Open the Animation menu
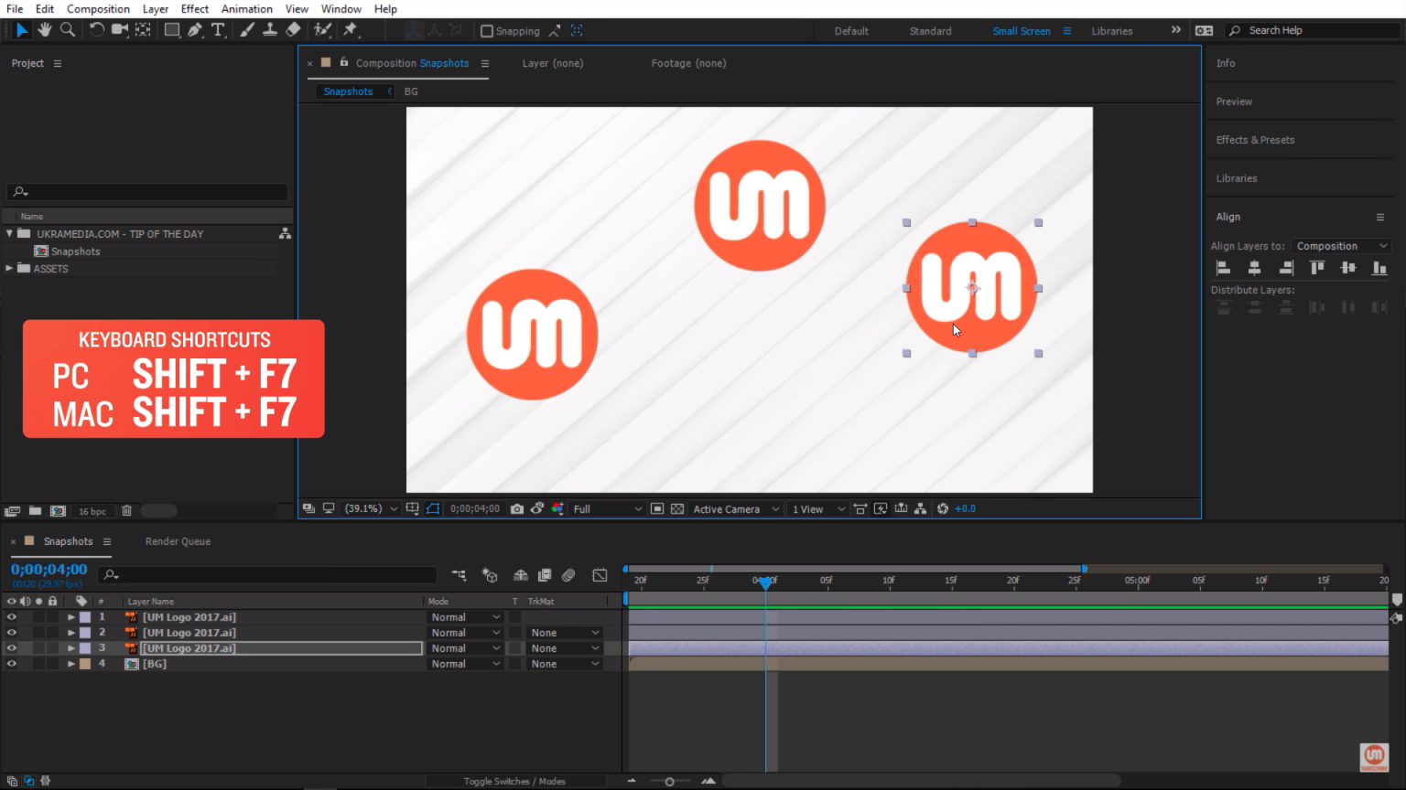The image size is (1406, 790). [246, 9]
